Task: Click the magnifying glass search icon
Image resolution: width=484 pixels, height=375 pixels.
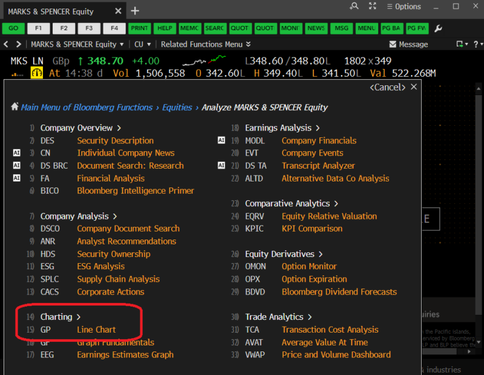Action: click(x=355, y=7)
